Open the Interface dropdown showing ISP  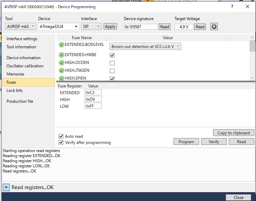point(91,27)
